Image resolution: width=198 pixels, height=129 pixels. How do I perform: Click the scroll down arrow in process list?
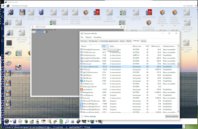tap(178, 111)
